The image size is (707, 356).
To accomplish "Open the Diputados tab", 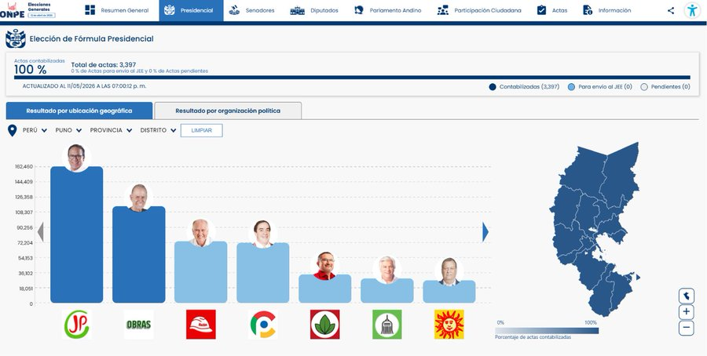I will (x=314, y=10).
